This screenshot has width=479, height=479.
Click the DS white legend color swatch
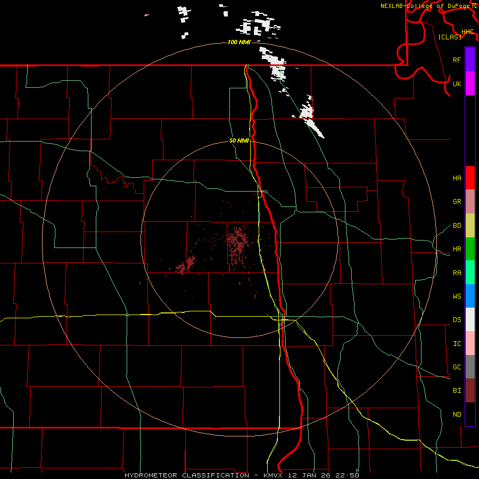coord(470,319)
